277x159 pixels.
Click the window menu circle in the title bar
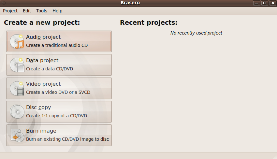click(4, 3)
